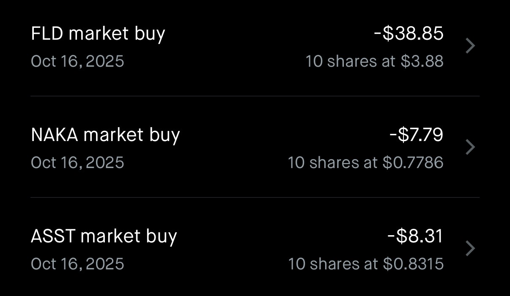Tap the date under ASST market buy
This screenshot has height=296, width=510.
coord(77,264)
